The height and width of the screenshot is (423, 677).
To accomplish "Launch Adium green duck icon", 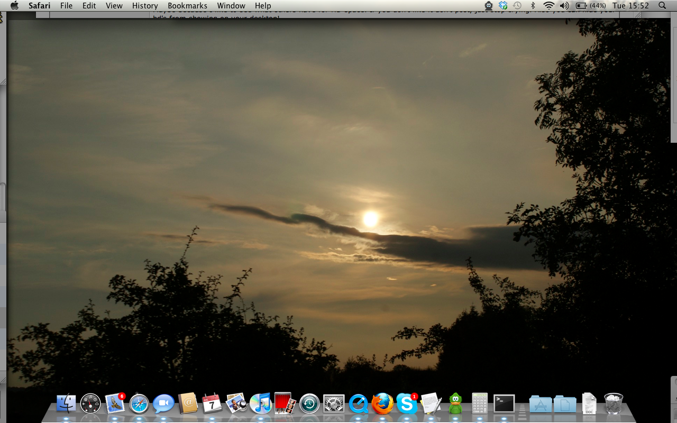I will pos(455,404).
